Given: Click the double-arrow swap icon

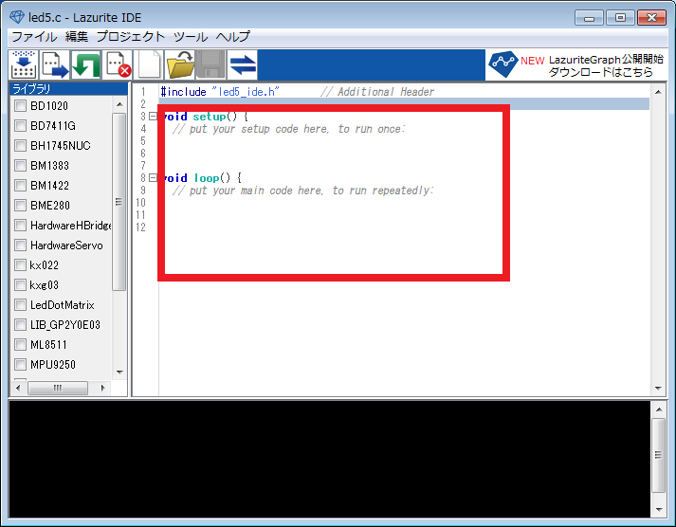Looking at the screenshot, I should (x=243, y=65).
